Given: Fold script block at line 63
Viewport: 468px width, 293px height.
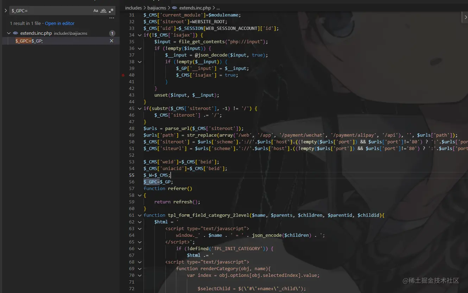Looking at the screenshot, I should point(140,229).
